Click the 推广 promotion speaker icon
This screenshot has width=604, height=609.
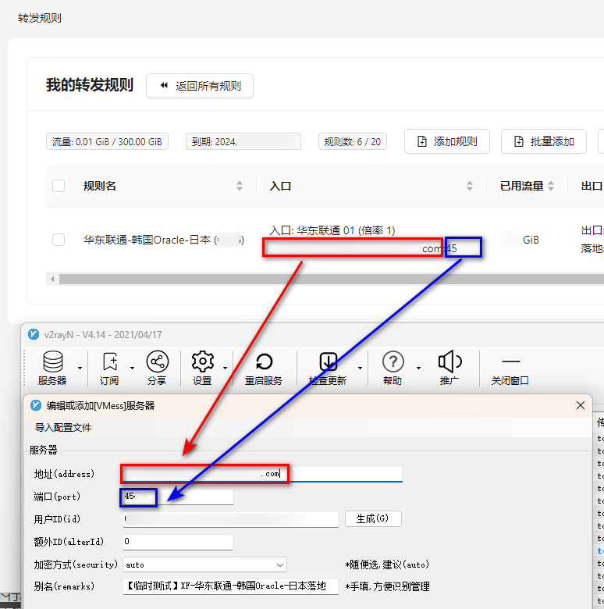coord(449,367)
